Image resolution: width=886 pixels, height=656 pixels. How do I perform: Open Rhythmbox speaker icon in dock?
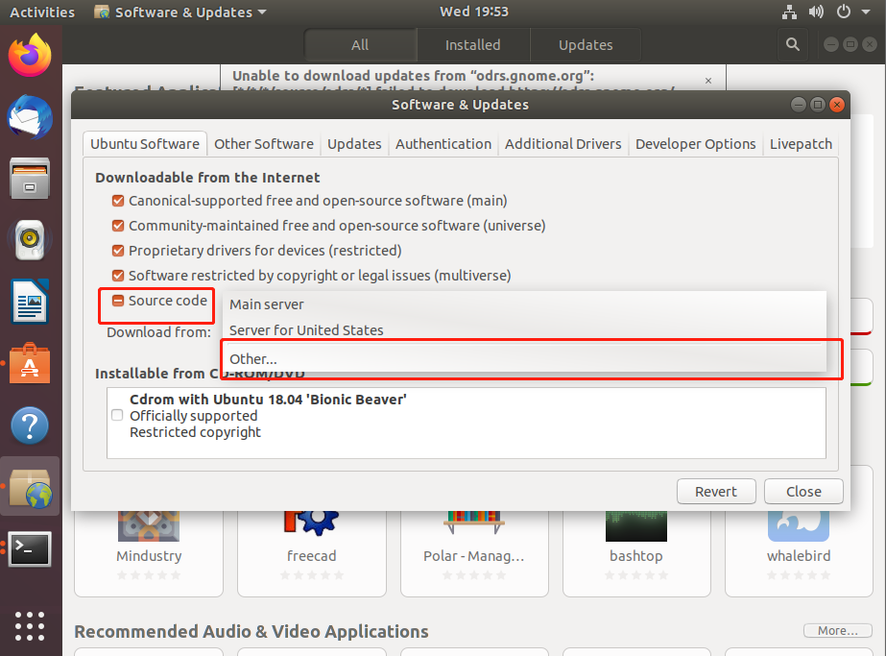(30, 240)
